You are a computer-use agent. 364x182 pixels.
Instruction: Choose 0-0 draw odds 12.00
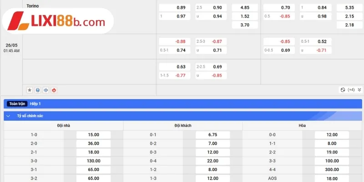point(332,135)
